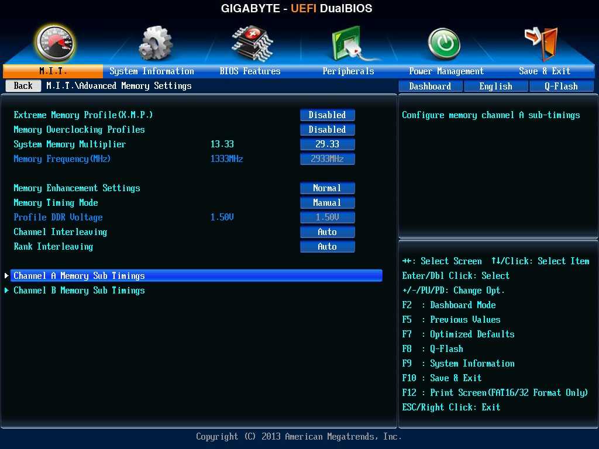Change Memory Timing Mode Manual option
Screen dimensions: 599x449
327,203
